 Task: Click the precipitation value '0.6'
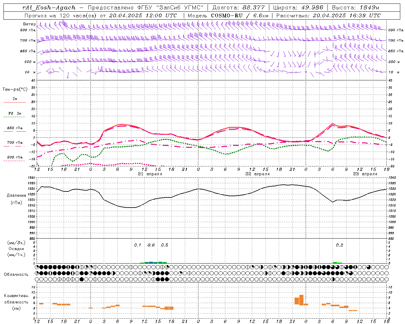(151, 245)
